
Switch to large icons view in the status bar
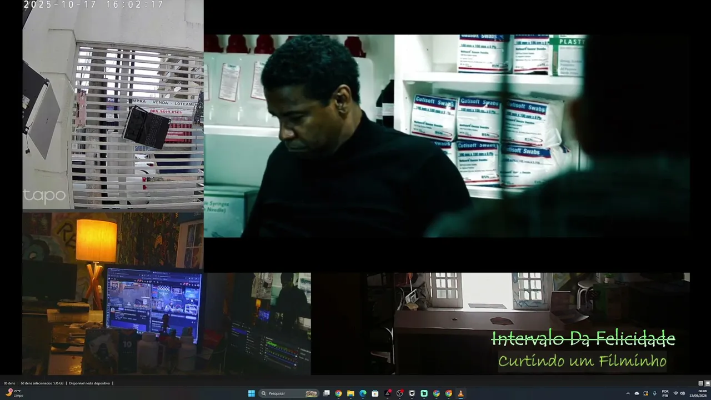click(x=708, y=383)
